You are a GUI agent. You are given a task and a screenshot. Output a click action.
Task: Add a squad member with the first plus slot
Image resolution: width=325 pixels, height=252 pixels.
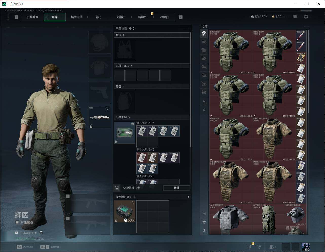pos(286,247)
